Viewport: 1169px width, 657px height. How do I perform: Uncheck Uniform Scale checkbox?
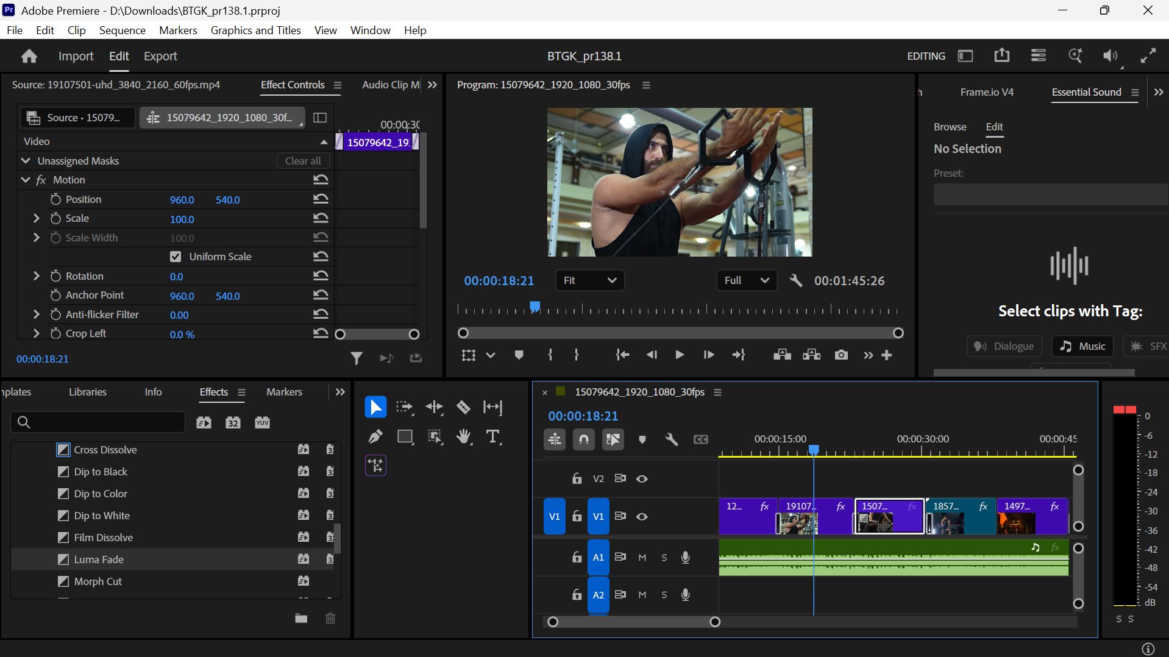click(176, 257)
